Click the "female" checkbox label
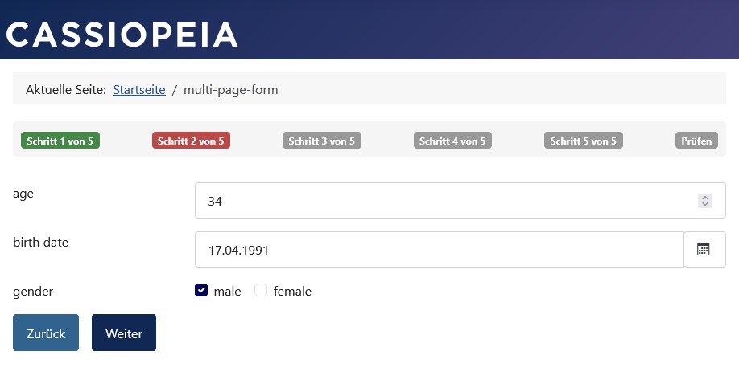This screenshot has width=739, height=380. (292, 292)
